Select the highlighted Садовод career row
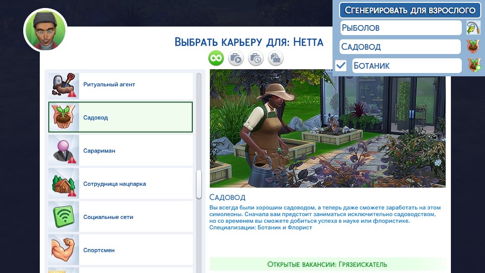Image resolution: width=485 pixels, height=273 pixels. pos(120,118)
